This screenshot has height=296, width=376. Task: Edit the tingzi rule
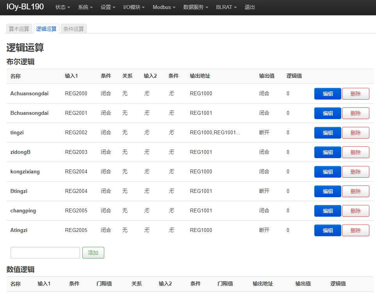[x=328, y=133]
